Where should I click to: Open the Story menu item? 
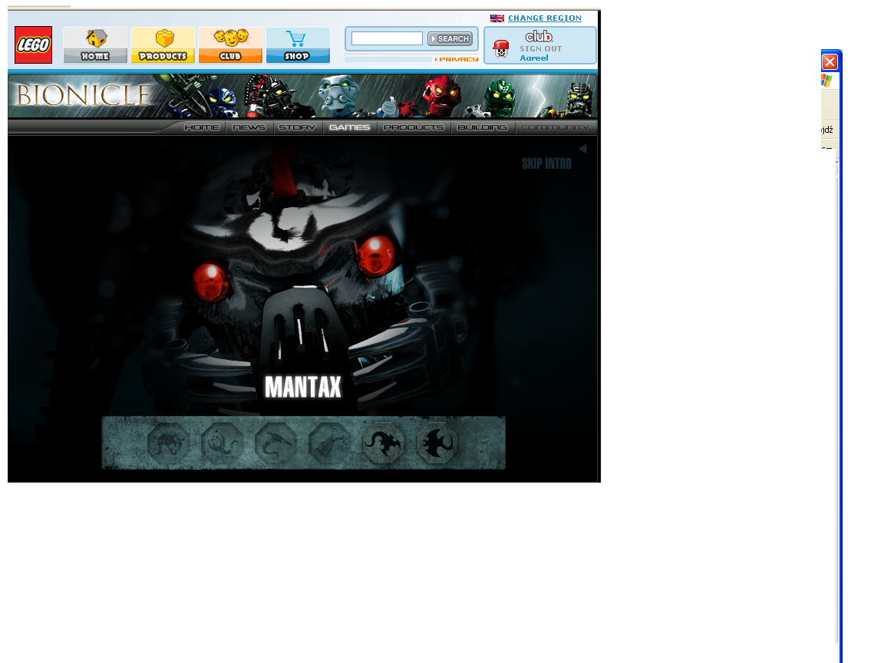pyautogui.click(x=297, y=127)
